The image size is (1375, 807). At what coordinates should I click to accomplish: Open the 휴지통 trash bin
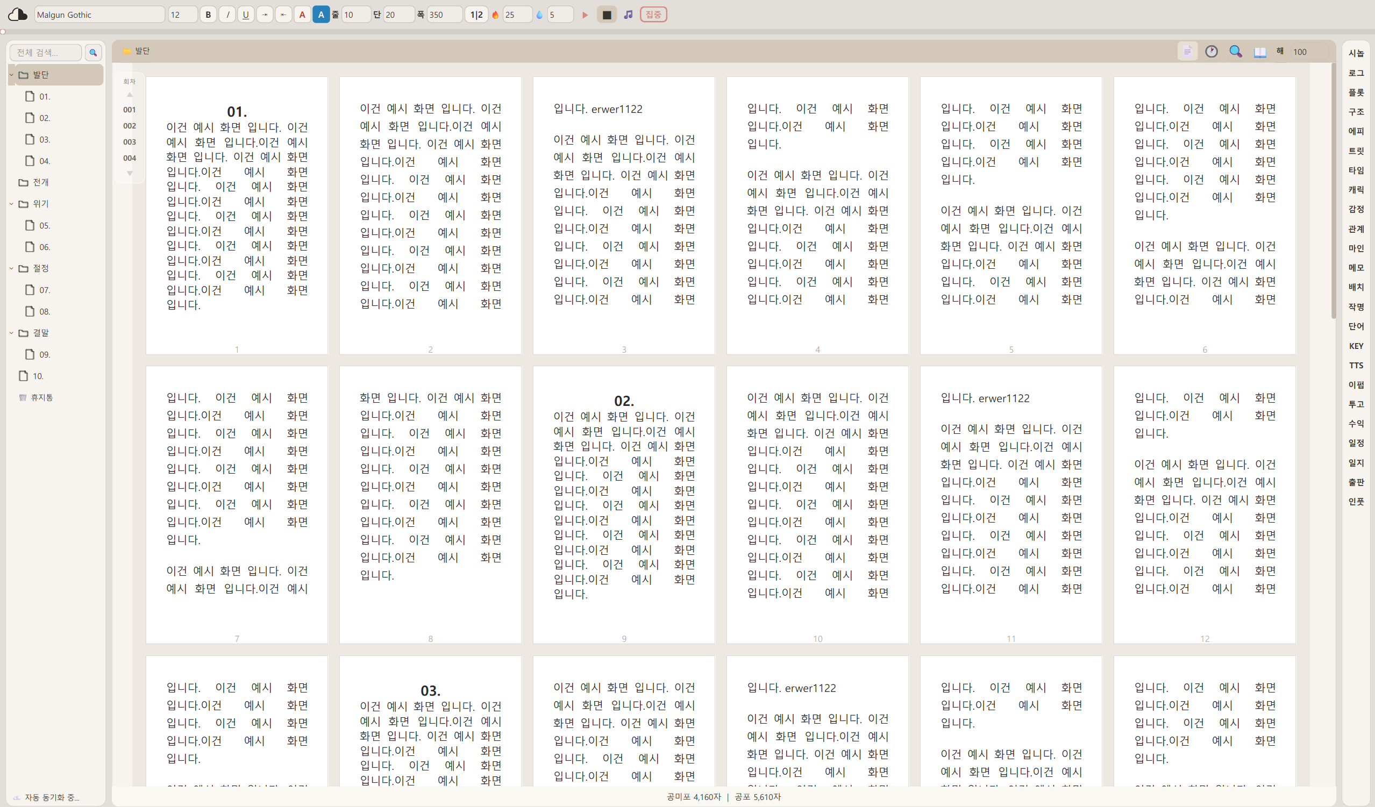[x=36, y=397]
